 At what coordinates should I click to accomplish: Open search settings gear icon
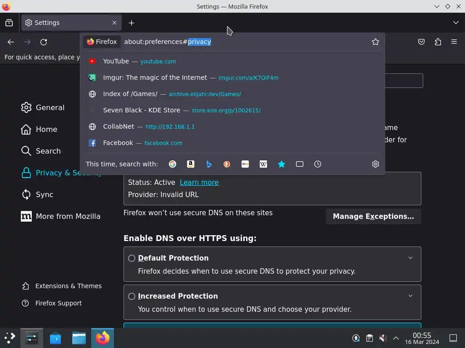[x=376, y=164]
